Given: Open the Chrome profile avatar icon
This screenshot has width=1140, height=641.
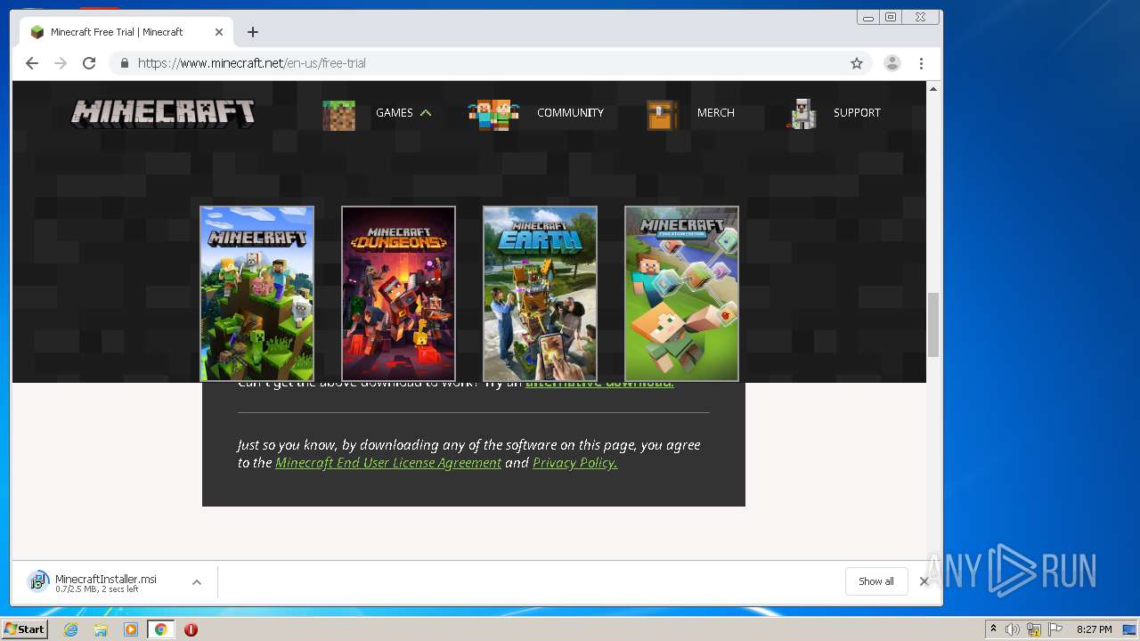Looking at the screenshot, I should click(892, 63).
